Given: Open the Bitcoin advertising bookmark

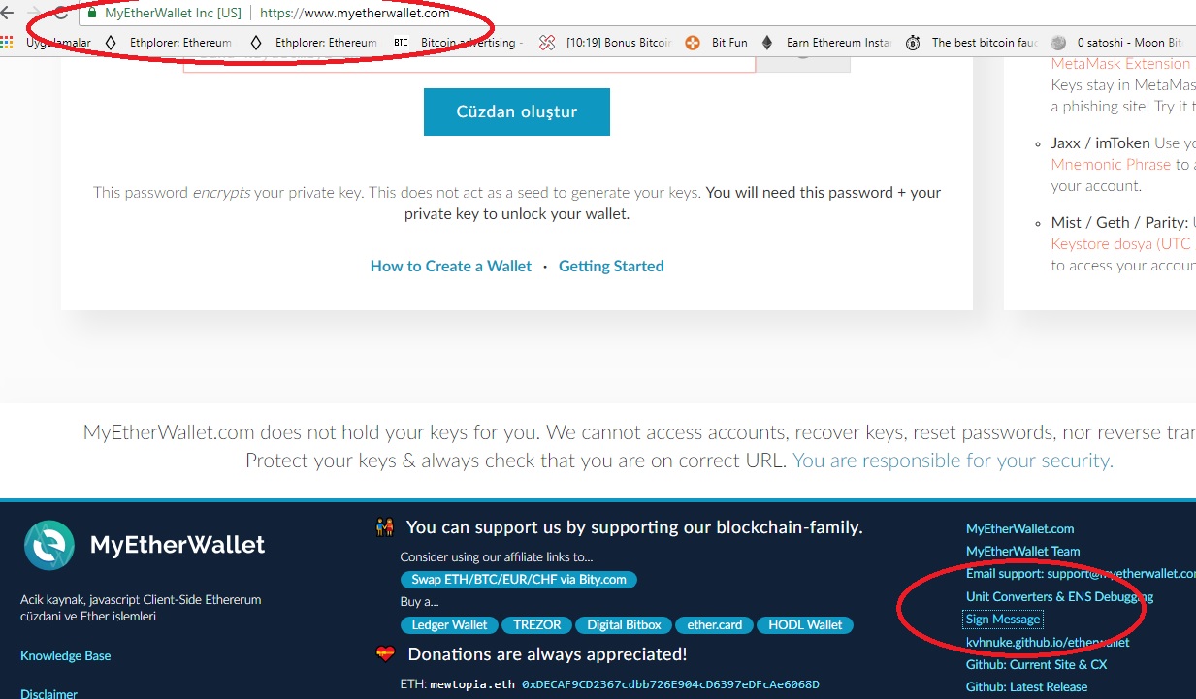Looking at the screenshot, I should pos(458,43).
